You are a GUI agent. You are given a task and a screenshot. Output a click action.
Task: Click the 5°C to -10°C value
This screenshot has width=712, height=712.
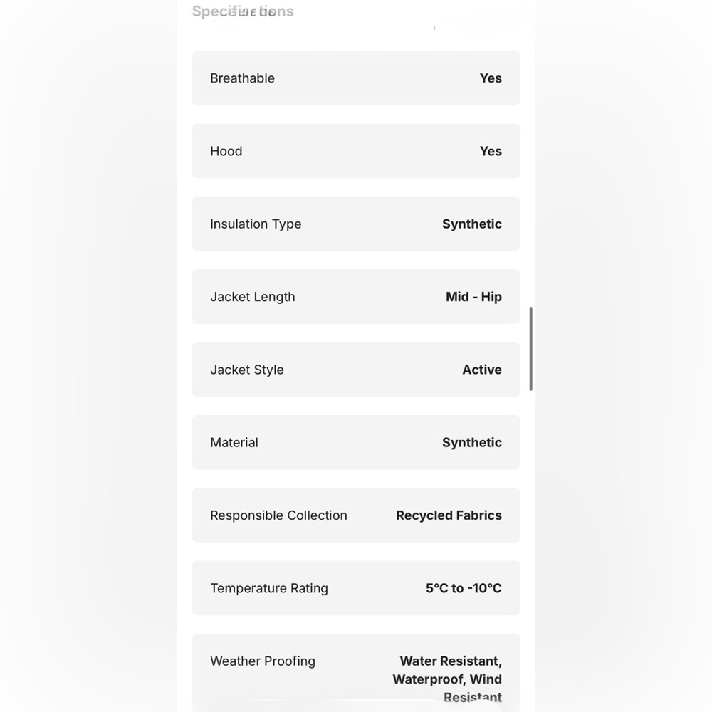pos(464,588)
